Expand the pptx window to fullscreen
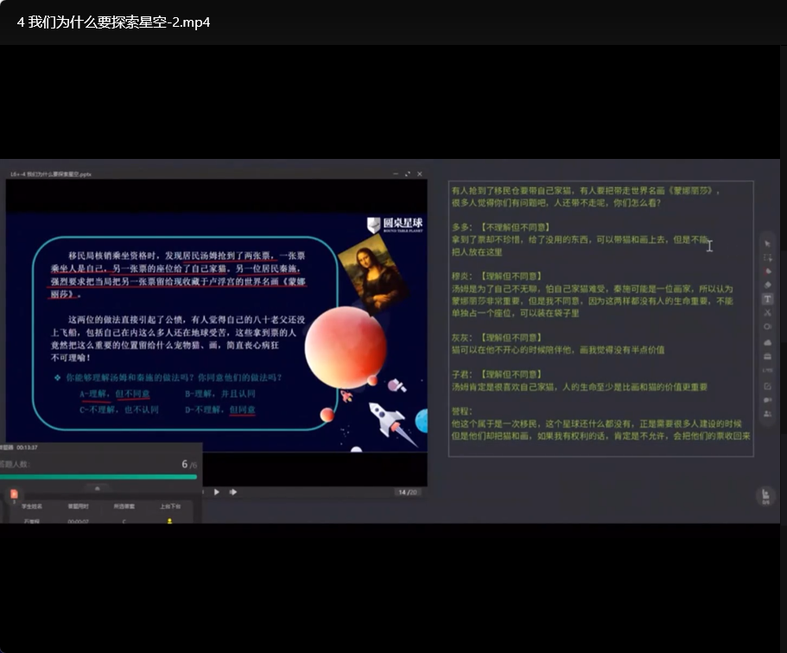The width and height of the screenshot is (787, 653). pyautogui.click(x=407, y=174)
